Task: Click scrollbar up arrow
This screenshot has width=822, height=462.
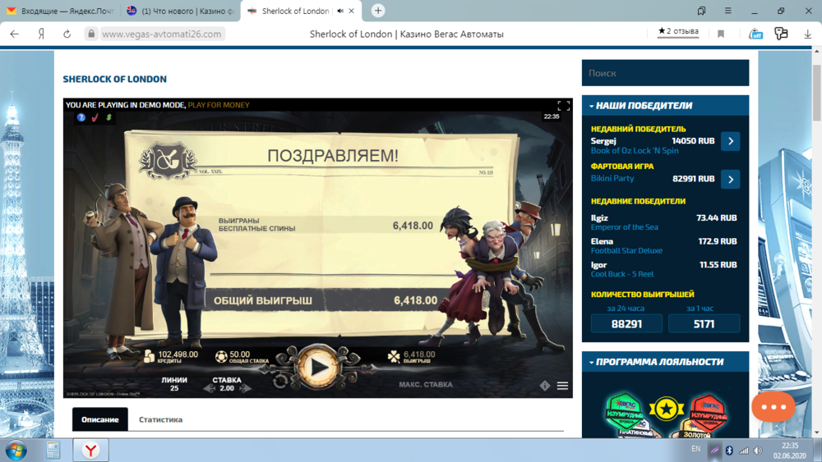Action: click(816, 51)
